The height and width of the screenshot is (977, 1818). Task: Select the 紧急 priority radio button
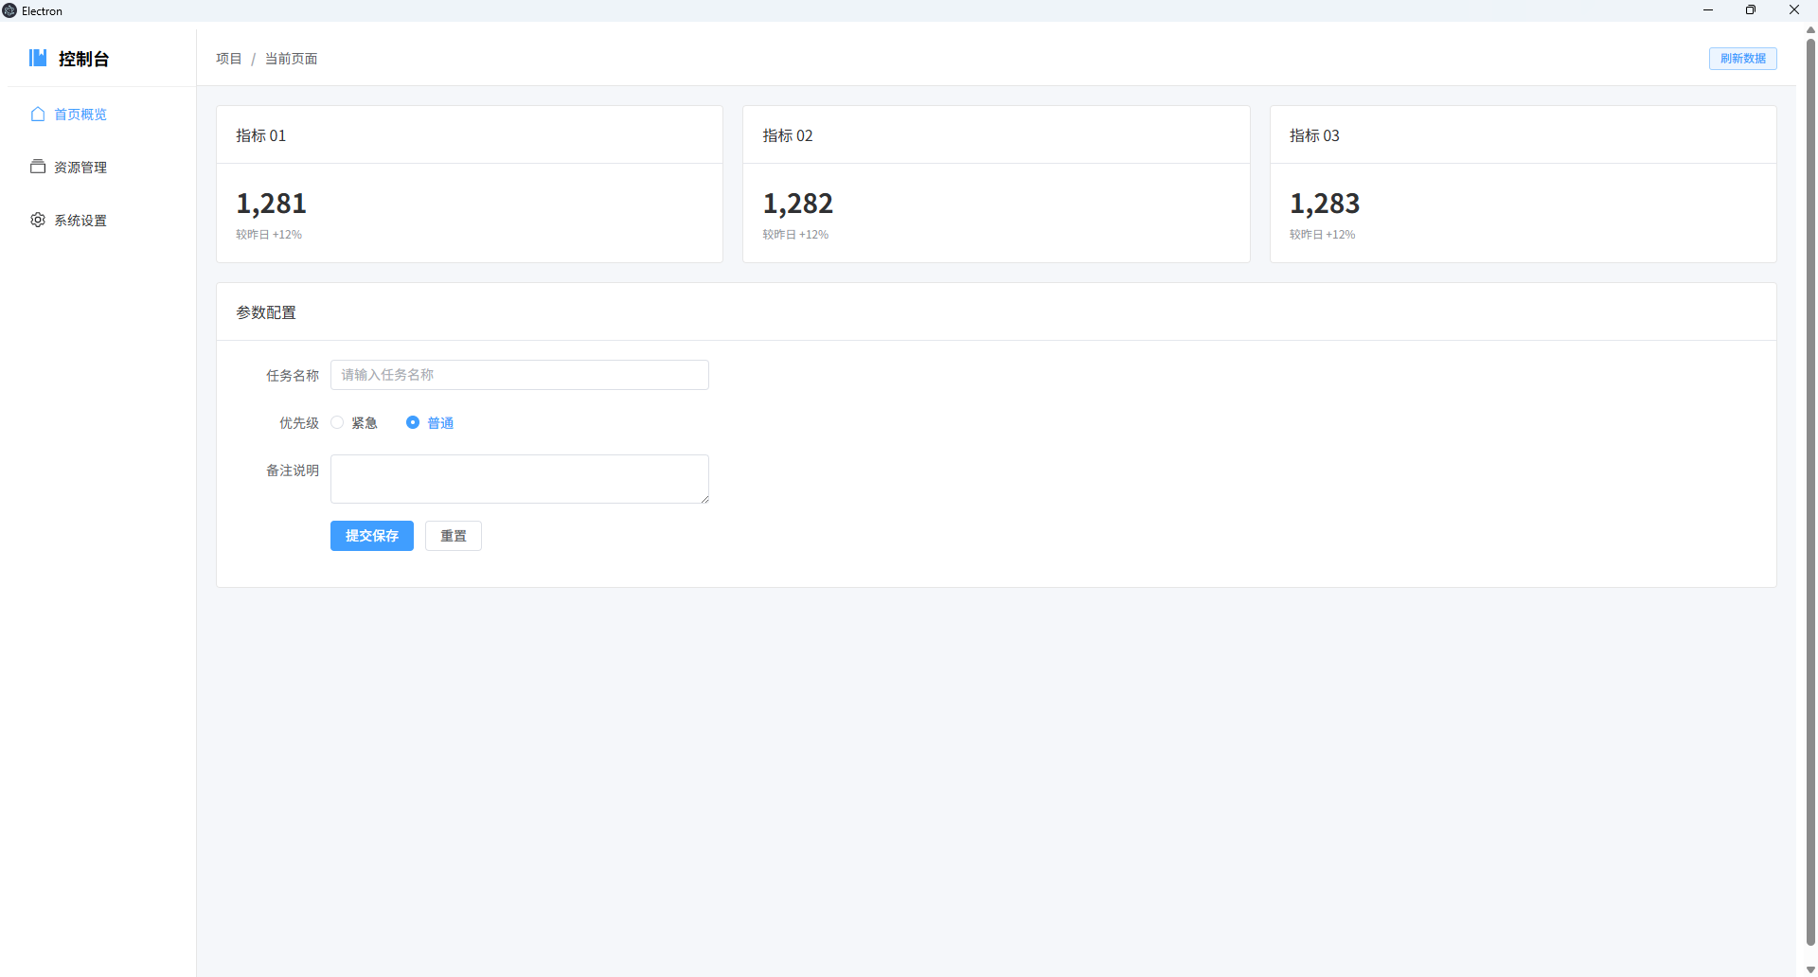tap(337, 423)
